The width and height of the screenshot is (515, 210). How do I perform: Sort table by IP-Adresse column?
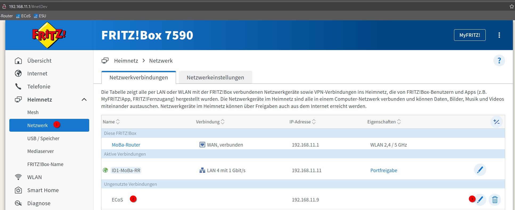[314, 122]
